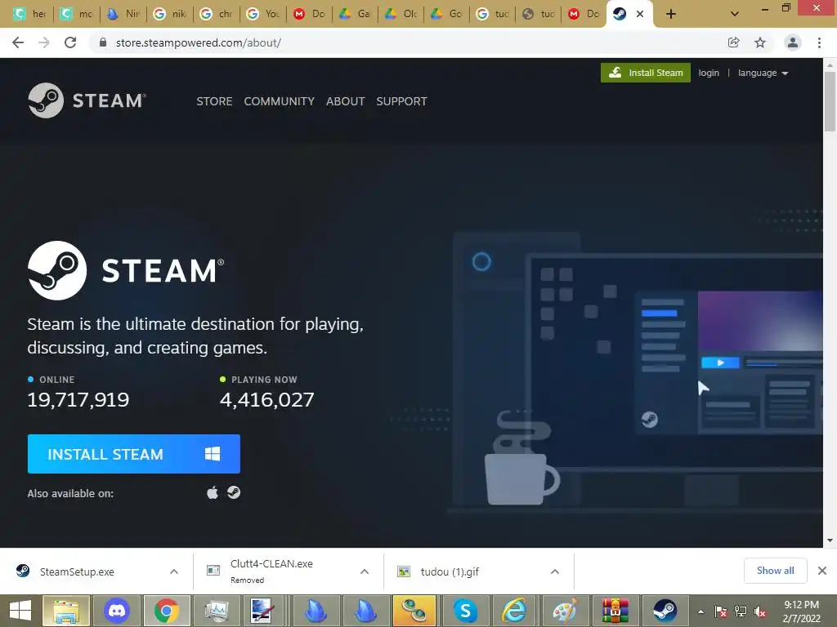Screen dimensions: 837x627
Task: Open the Chrome three-dot menu
Action: tap(819, 42)
